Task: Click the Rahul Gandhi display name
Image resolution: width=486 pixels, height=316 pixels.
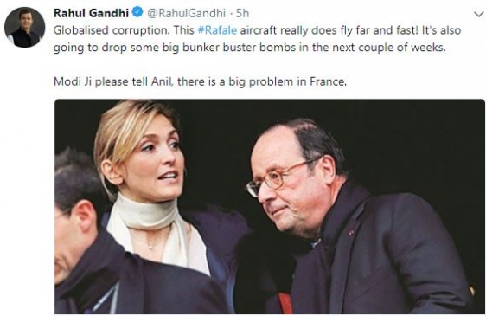Action: (x=91, y=13)
